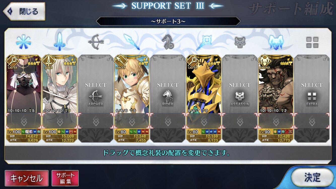336x189 pixels.
Task: Select the Berserker class beast icon
Action: [276, 42]
